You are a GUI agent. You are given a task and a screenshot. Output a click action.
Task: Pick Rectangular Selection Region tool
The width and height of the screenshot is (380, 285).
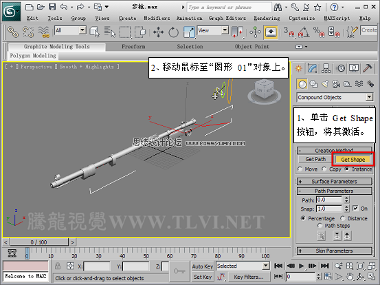(125, 32)
